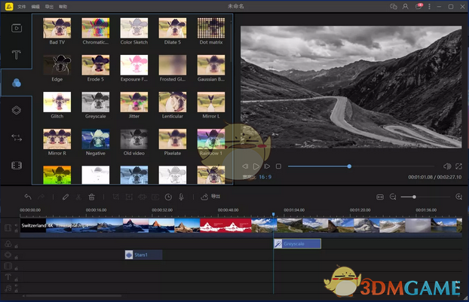Open the Transitions sidebar icon
The height and width of the screenshot is (302, 469).
[x=17, y=137]
